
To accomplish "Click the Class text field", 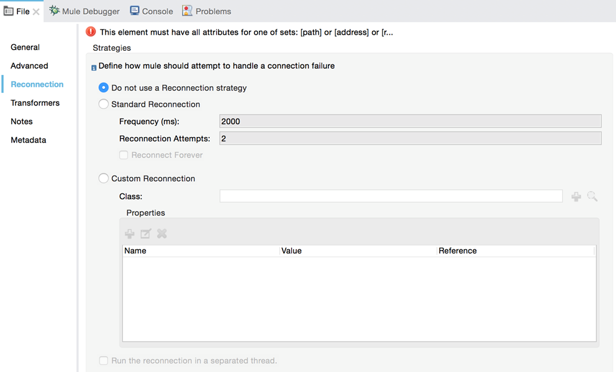I will point(391,197).
